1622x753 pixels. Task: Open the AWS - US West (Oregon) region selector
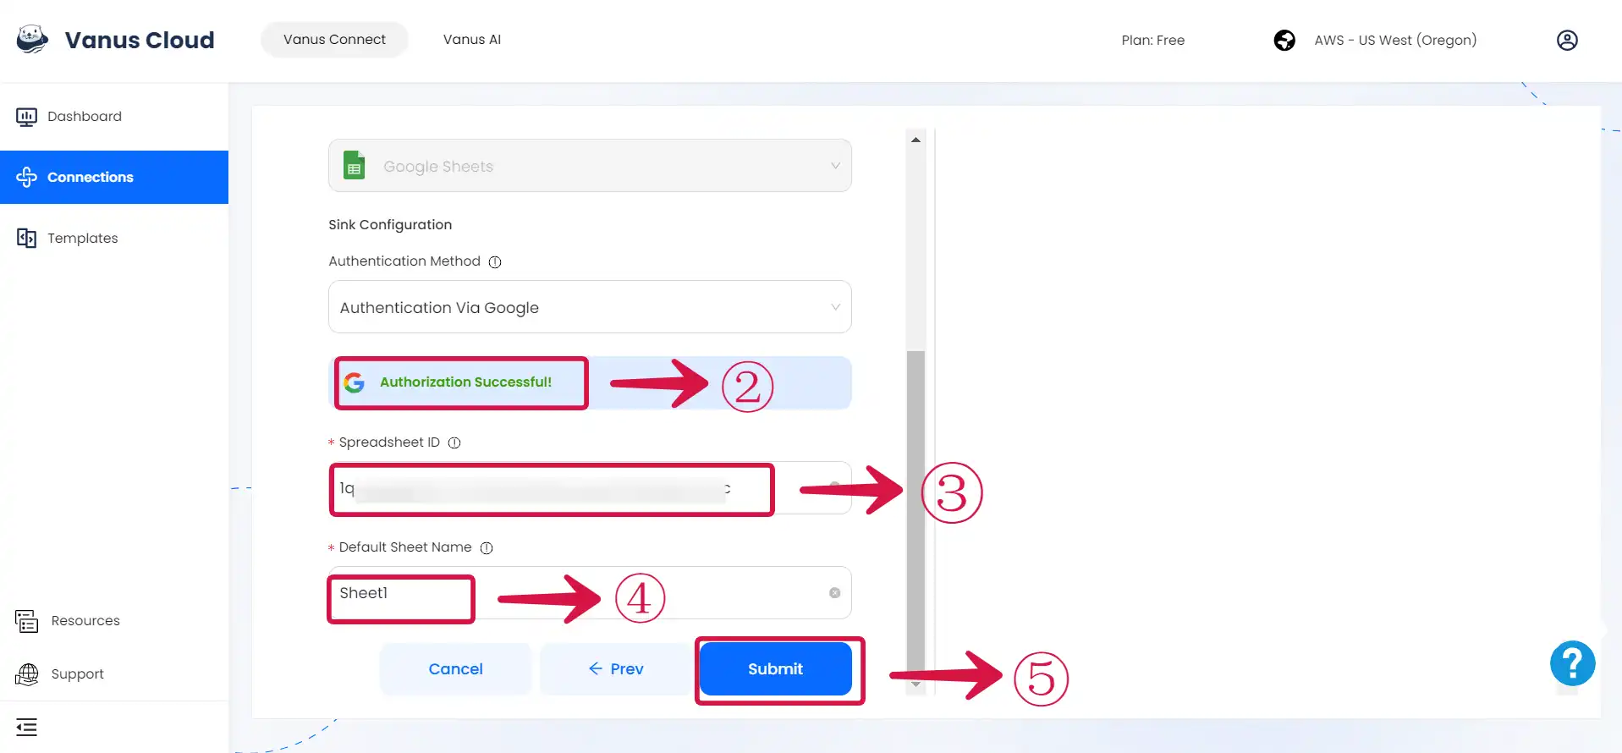point(1395,40)
